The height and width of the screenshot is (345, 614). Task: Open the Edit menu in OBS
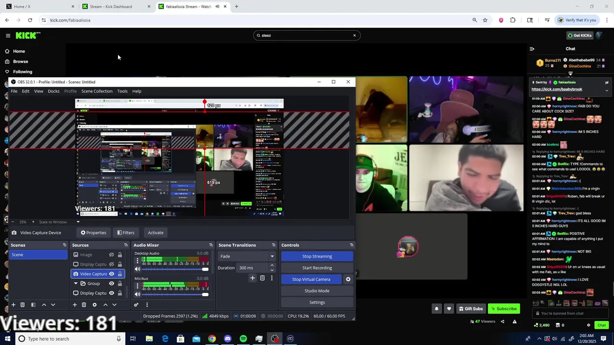click(x=25, y=91)
